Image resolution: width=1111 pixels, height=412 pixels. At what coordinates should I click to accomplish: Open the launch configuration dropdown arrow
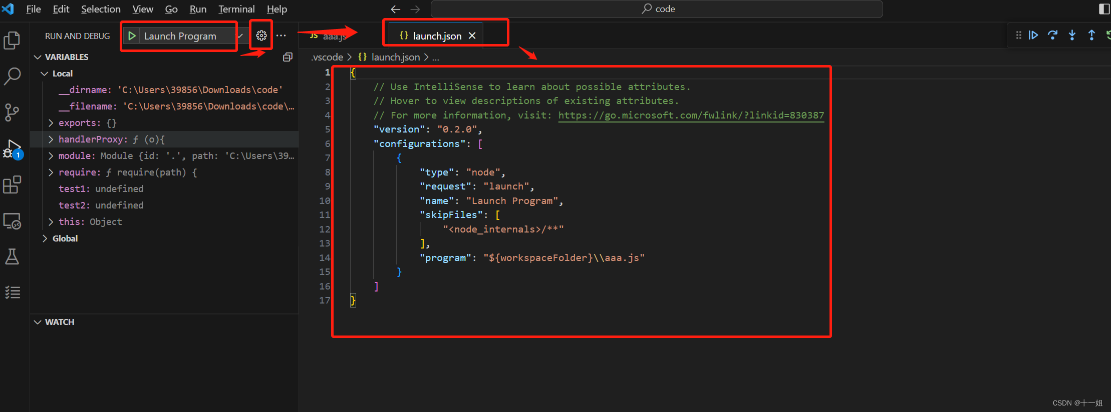click(x=240, y=36)
